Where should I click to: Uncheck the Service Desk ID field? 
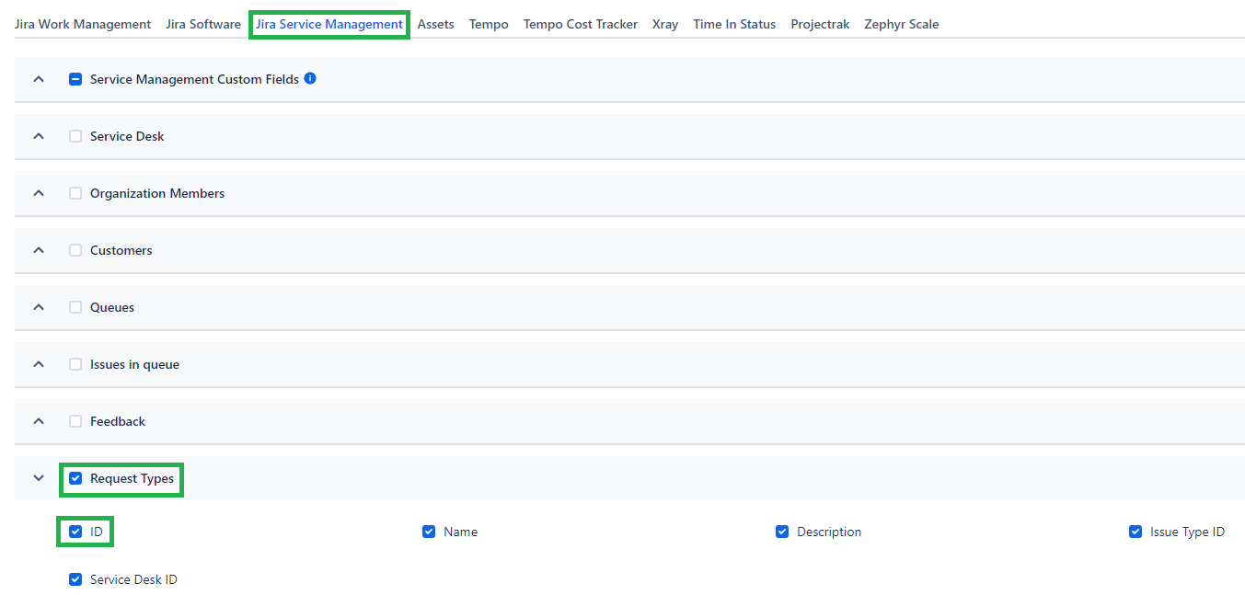[75, 579]
